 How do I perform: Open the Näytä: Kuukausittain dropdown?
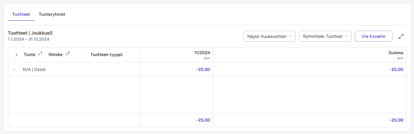269,36
